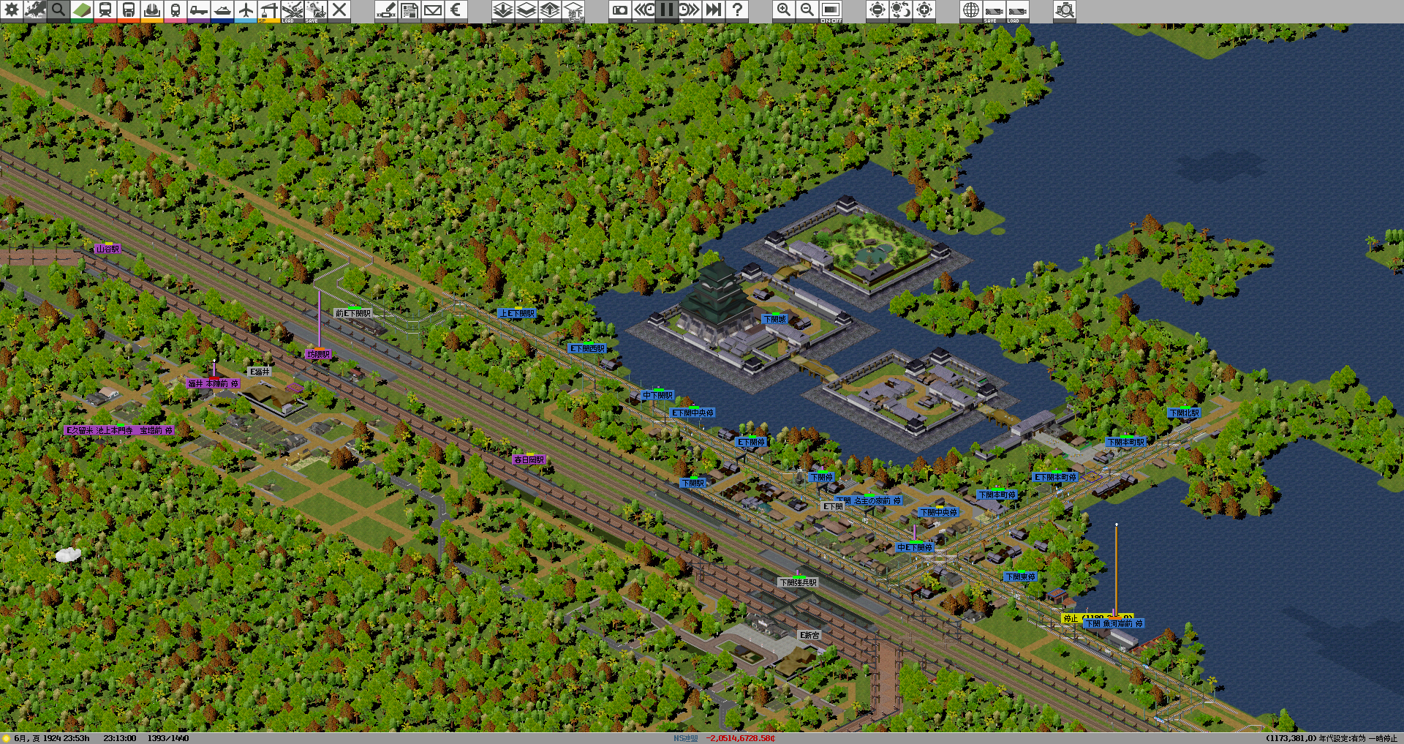Select the E福井 label
Screen dimensions: 1404x744
(x=260, y=372)
